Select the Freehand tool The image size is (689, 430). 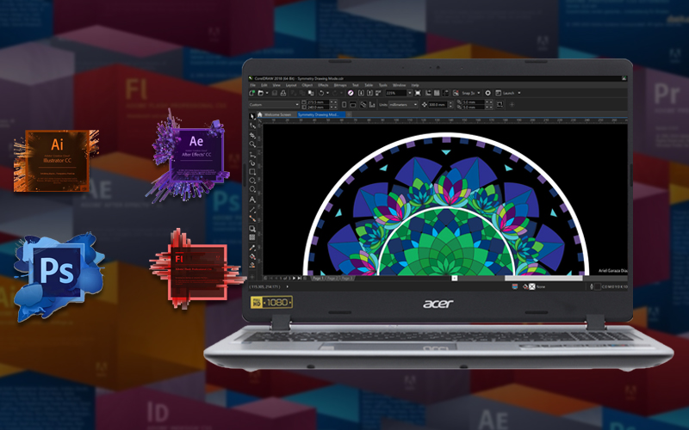coord(252,155)
